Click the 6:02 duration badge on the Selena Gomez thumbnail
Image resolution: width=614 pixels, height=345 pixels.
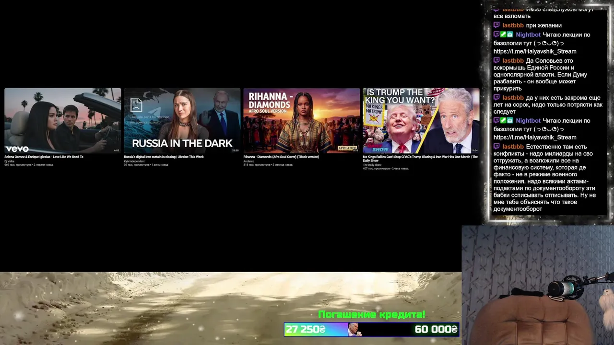(x=116, y=150)
